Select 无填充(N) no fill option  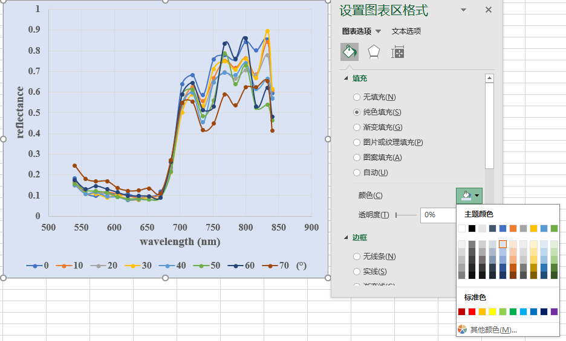374,97
